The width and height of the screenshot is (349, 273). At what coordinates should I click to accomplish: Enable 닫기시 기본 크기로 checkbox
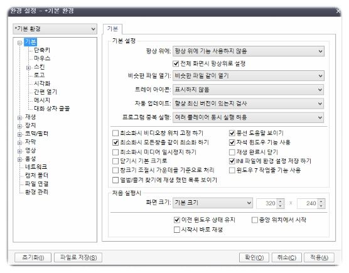(x=115, y=161)
